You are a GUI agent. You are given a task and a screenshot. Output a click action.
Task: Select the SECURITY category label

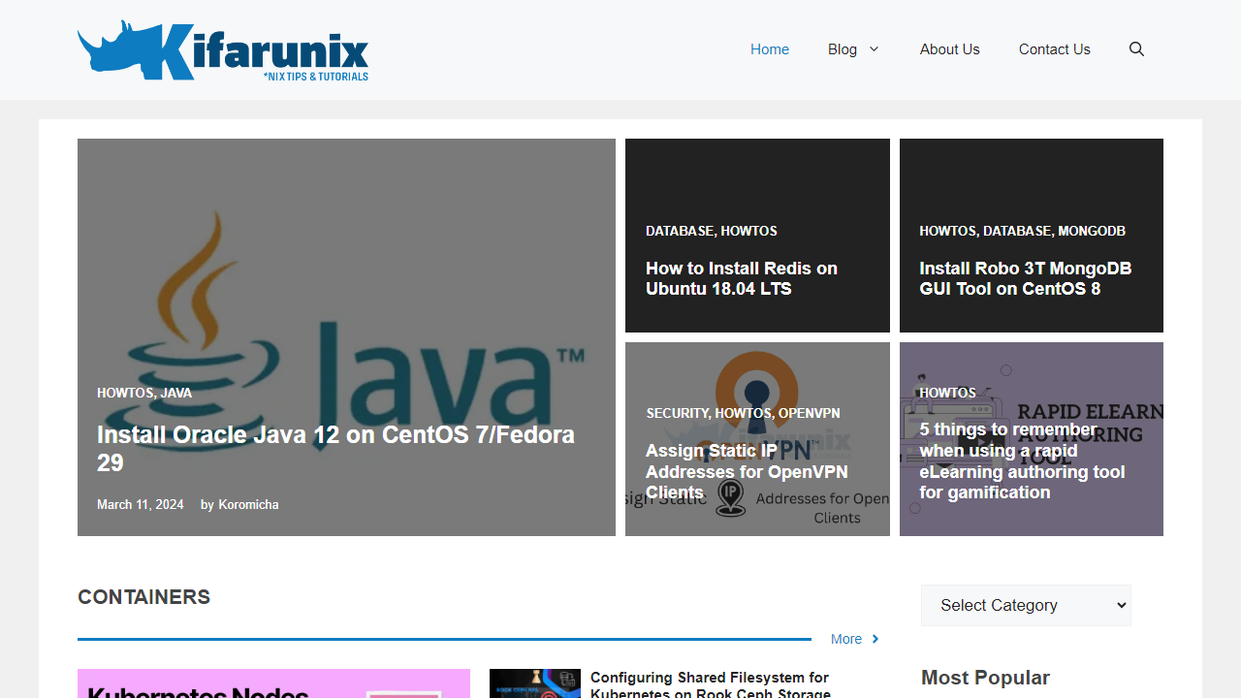click(x=677, y=413)
